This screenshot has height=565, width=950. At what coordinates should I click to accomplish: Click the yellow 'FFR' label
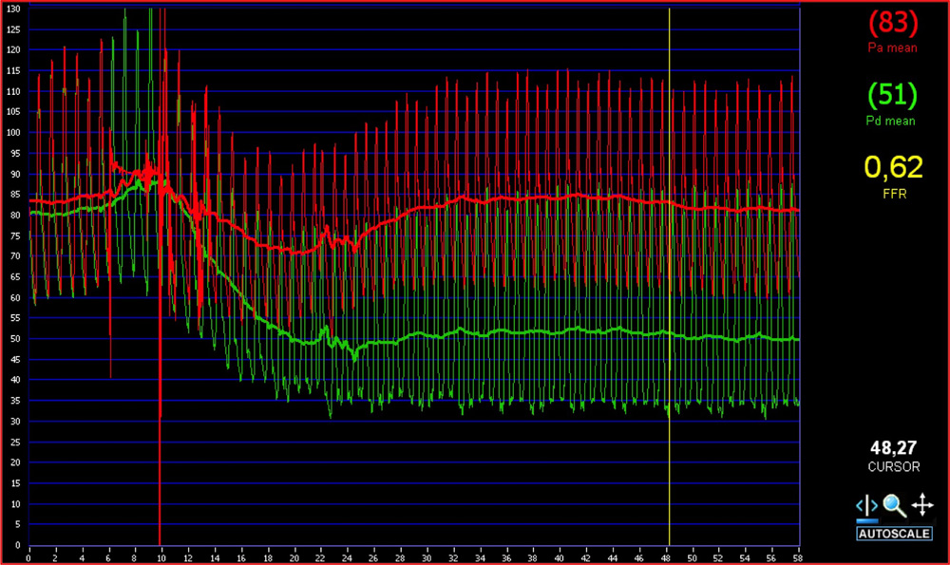[x=892, y=194]
